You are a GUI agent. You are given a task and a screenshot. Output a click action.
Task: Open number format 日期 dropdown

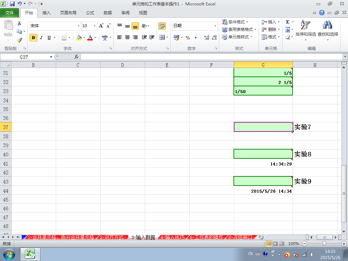(215, 26)
